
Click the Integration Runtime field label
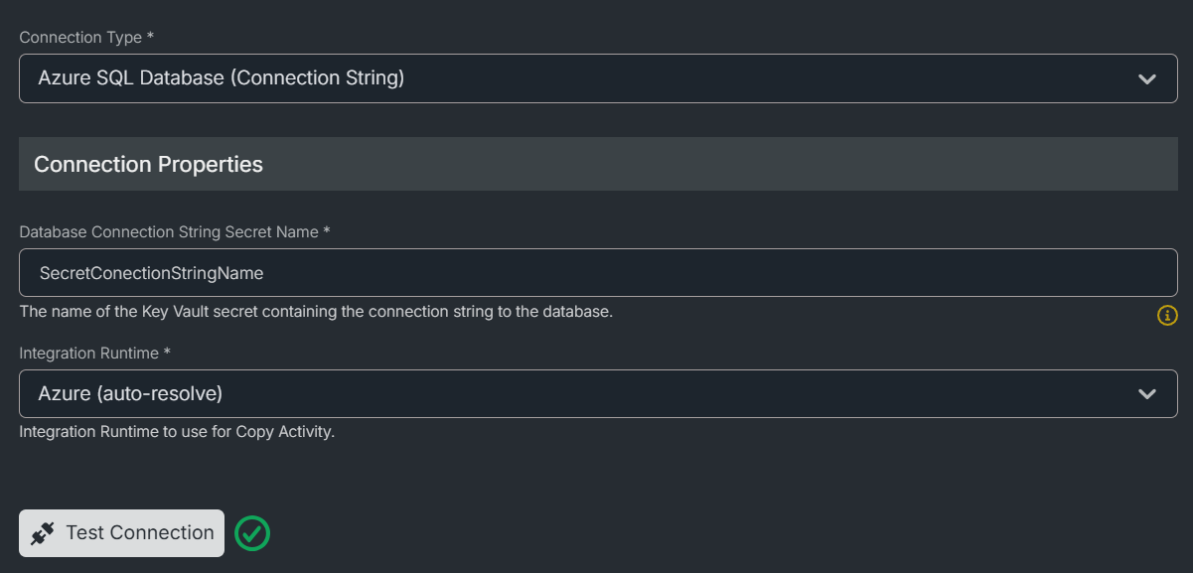pyautogui.click(x=89, y=354)
